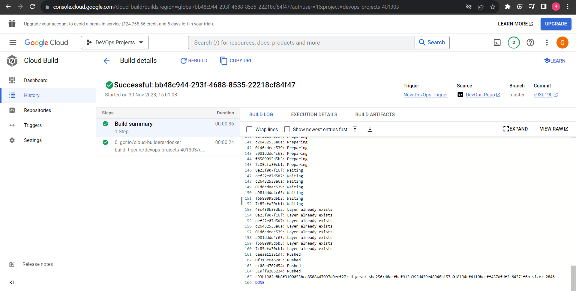Open Google account avatar G

click(562, 43)
